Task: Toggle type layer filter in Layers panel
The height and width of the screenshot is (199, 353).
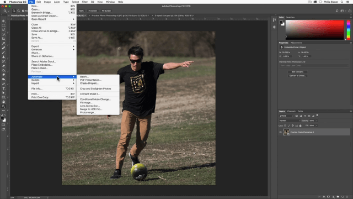Action: 305,116
